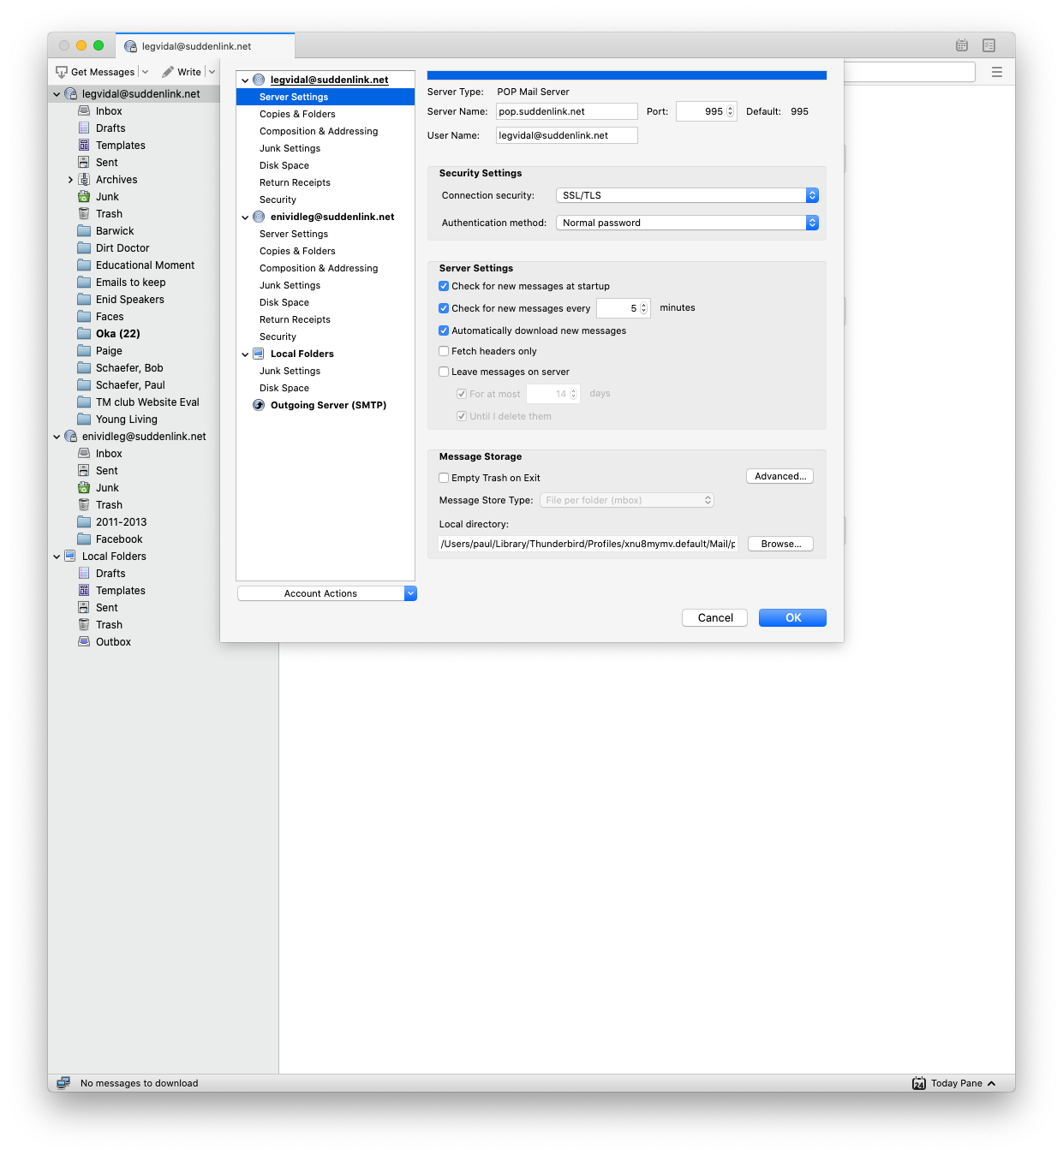Open the Write dropdown arrow

click(212, 72)
